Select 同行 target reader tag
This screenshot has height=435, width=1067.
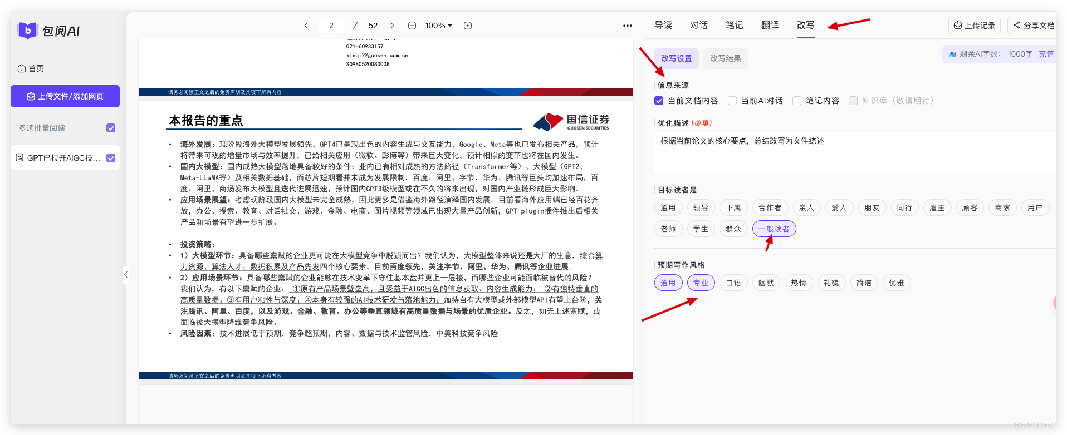pyautogui.click(x=905, y=207)
